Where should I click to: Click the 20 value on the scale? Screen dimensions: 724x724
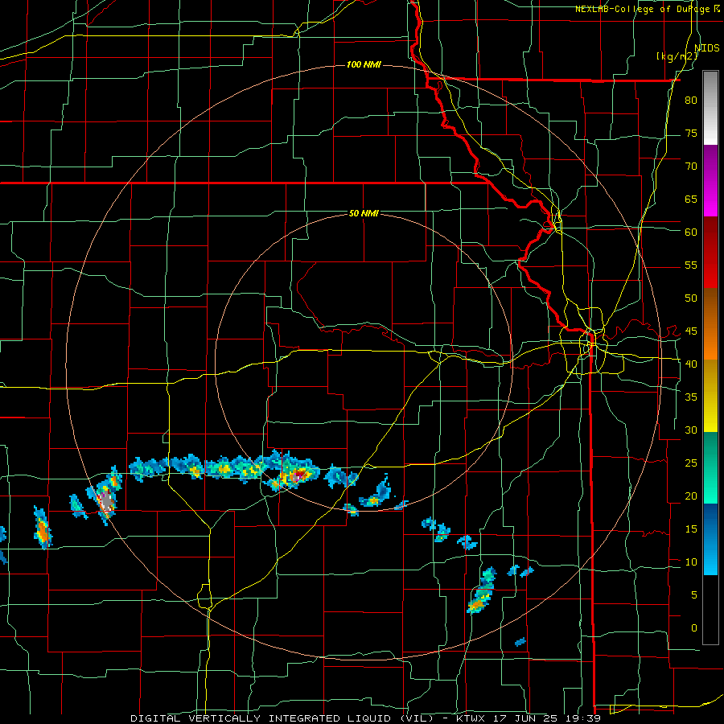(x=691, y=496)
